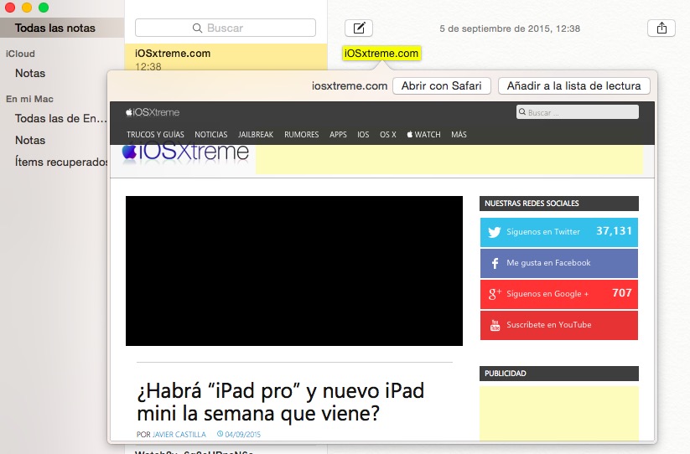
Task: Open JAILBREAK menu item
Action: pos(256,135)
